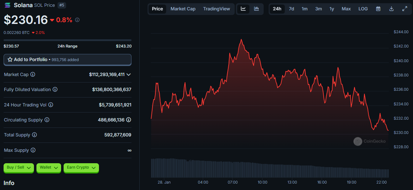The width and height of the screenshot is (413, 190).
Task: Click the $112,293,169,411 market cap value
Action: click(x=107, y=75)
